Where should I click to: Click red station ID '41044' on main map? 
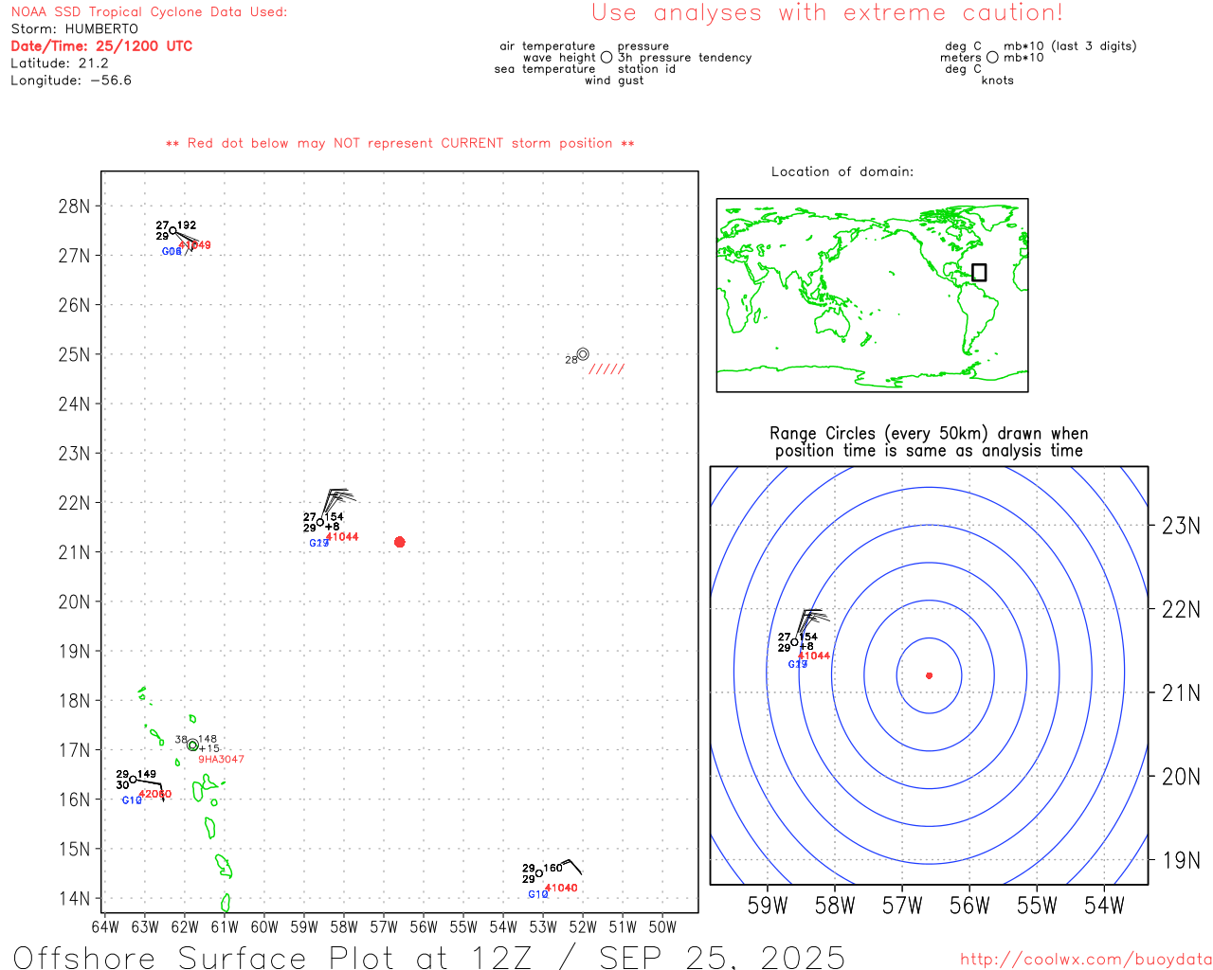pyautogui.click(x=342, y=537)
